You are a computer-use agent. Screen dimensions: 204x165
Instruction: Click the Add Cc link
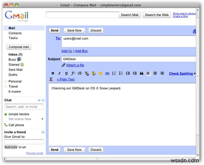[x=67, y=51]
